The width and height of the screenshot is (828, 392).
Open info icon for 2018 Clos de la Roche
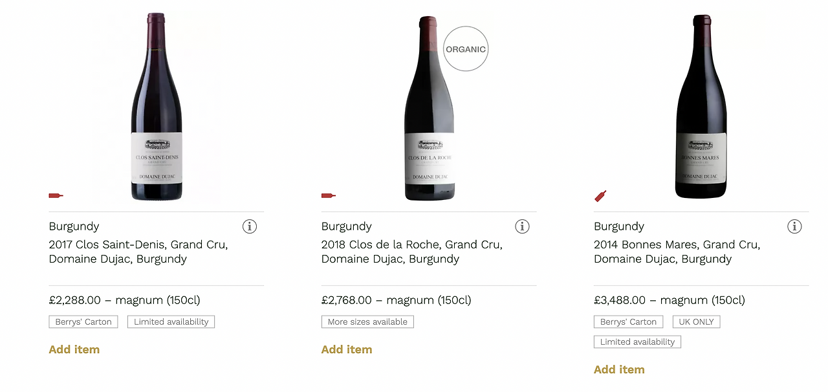[x=522, y=226]
